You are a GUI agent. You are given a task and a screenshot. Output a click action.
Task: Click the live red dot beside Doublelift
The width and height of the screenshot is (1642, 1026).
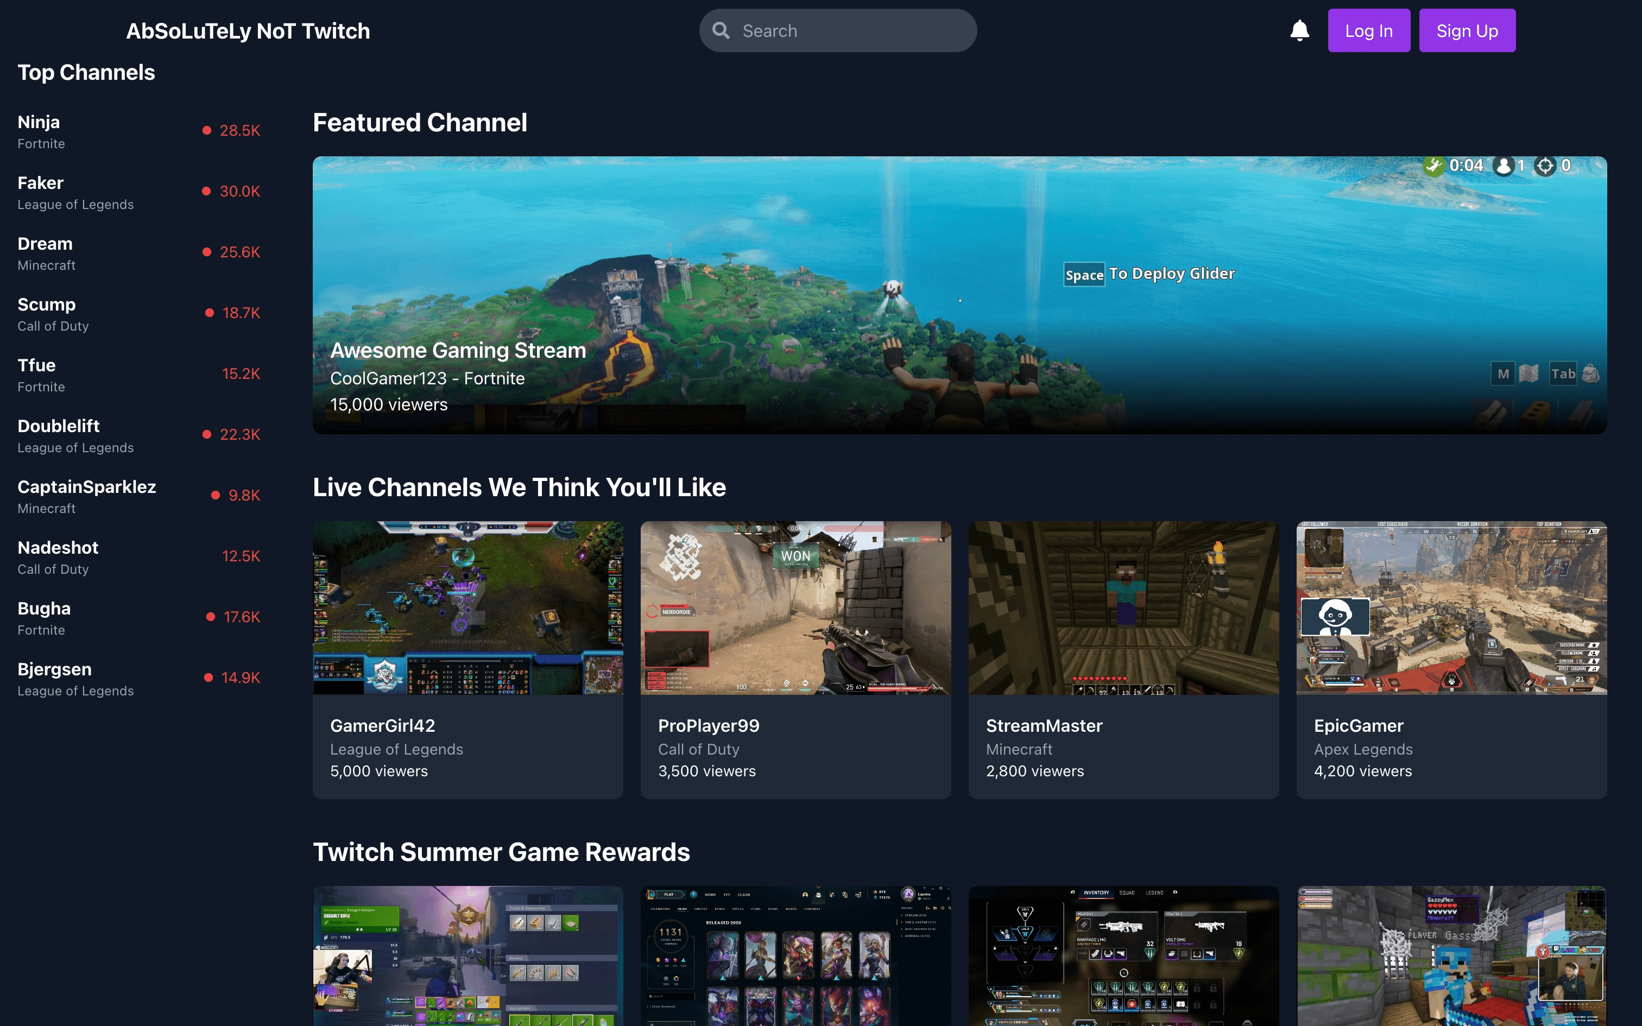(207, 434)
